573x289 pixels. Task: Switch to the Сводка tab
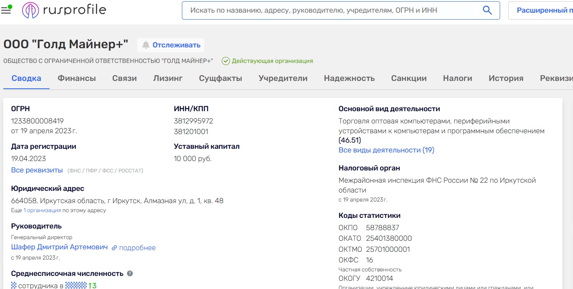click(x=26, y=78)
